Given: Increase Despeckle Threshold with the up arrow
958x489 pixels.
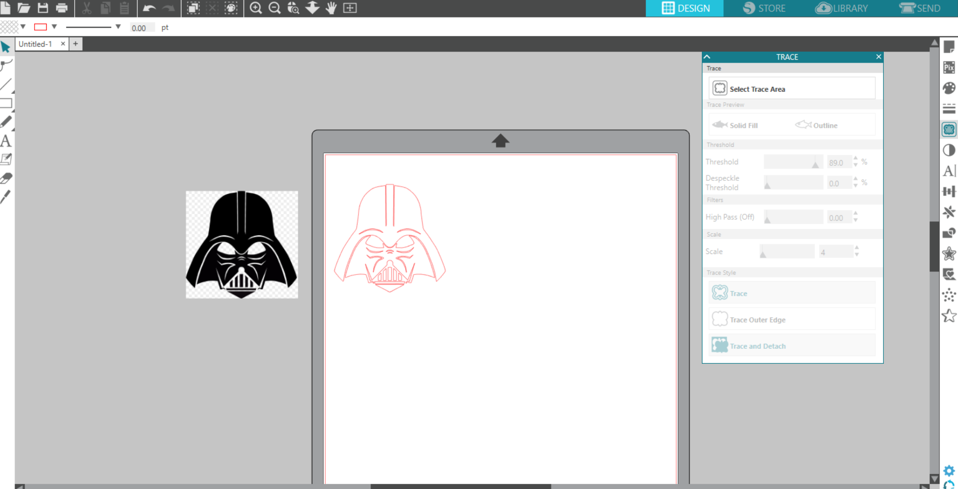Looking at the screenshot, I should [x=856, y=179].
